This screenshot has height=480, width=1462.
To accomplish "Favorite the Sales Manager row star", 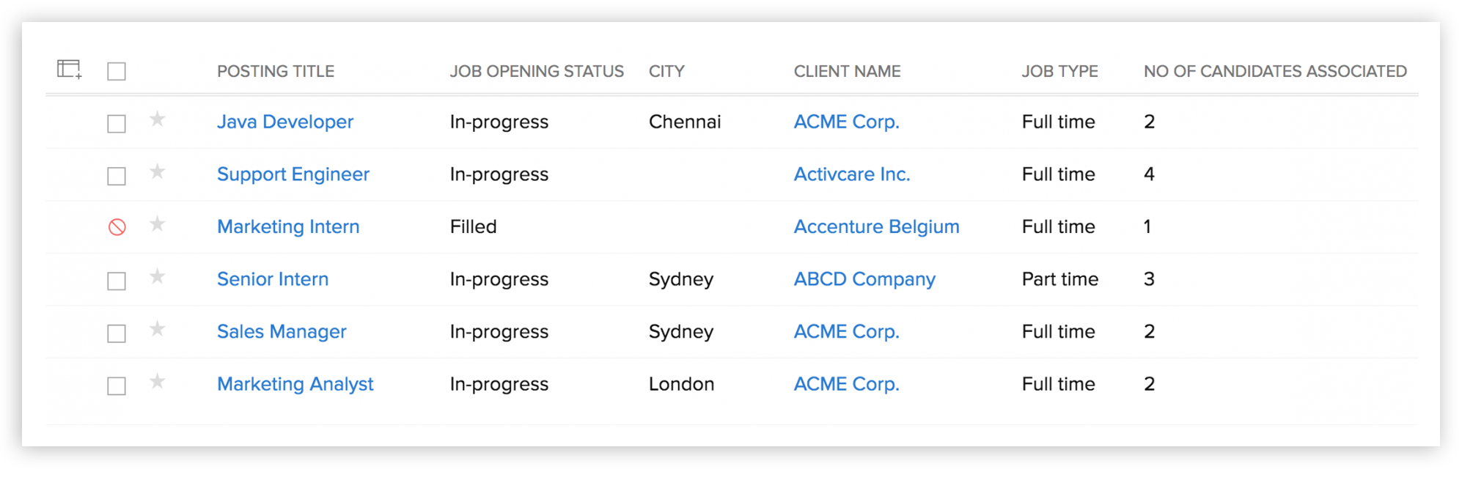I will (x=157, y=330).
